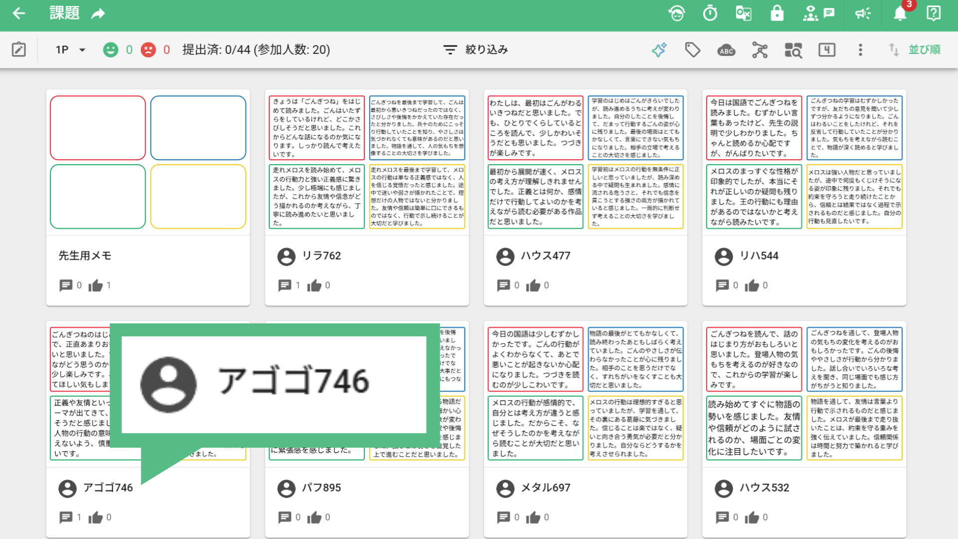Click the back arrow in header
958x539 pixels.
click(19, 13)
